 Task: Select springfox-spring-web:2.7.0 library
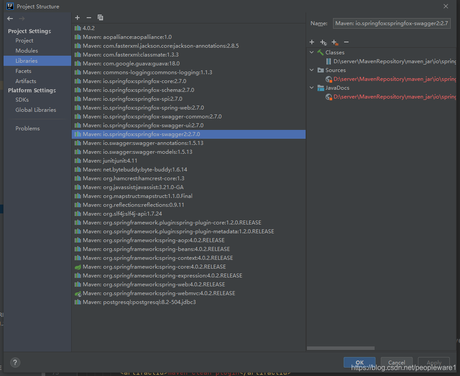188,107
